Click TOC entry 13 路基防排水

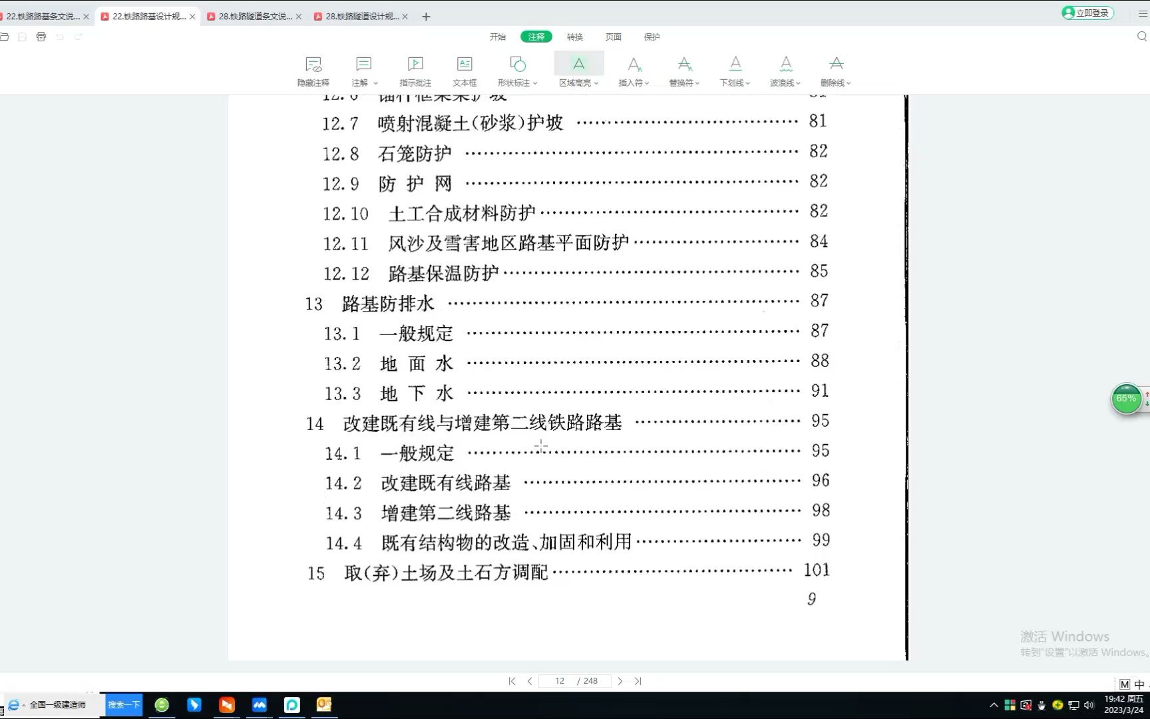(x=567, y=303)
